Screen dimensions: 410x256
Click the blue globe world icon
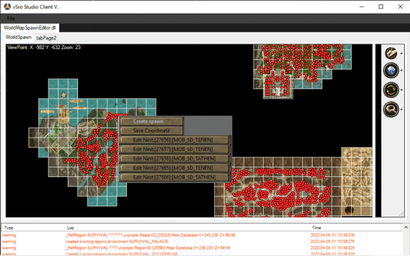click(x=391, y=71)
